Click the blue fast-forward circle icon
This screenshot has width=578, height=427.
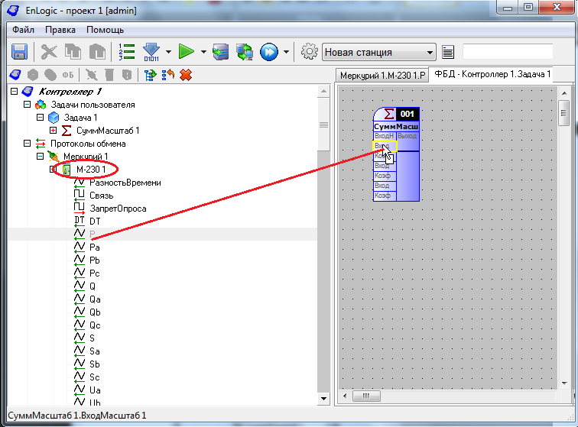pos(269,52)
